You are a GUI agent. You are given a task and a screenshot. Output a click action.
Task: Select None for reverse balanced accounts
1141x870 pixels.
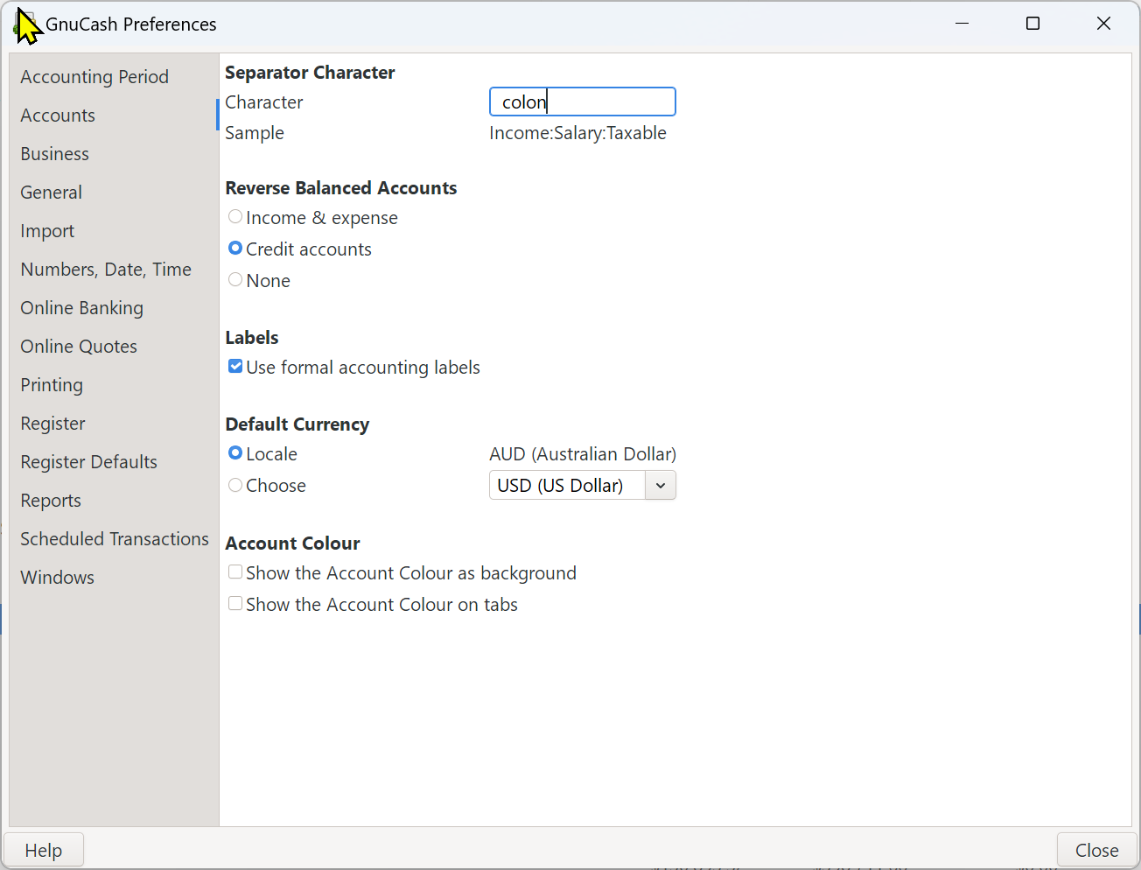[x=235, y=280]
